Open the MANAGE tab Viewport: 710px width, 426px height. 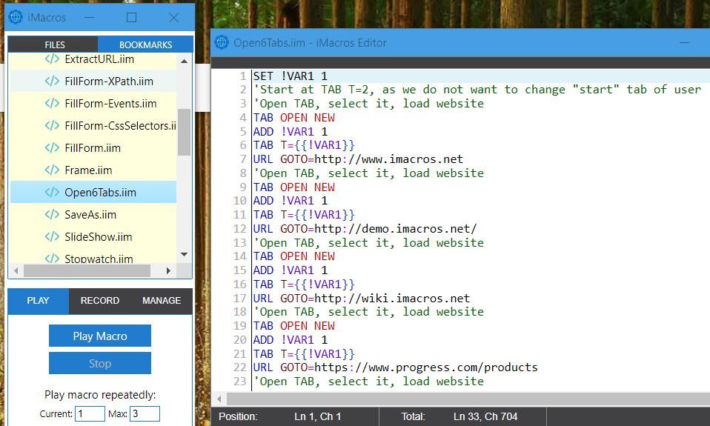[x=161, y=301]
